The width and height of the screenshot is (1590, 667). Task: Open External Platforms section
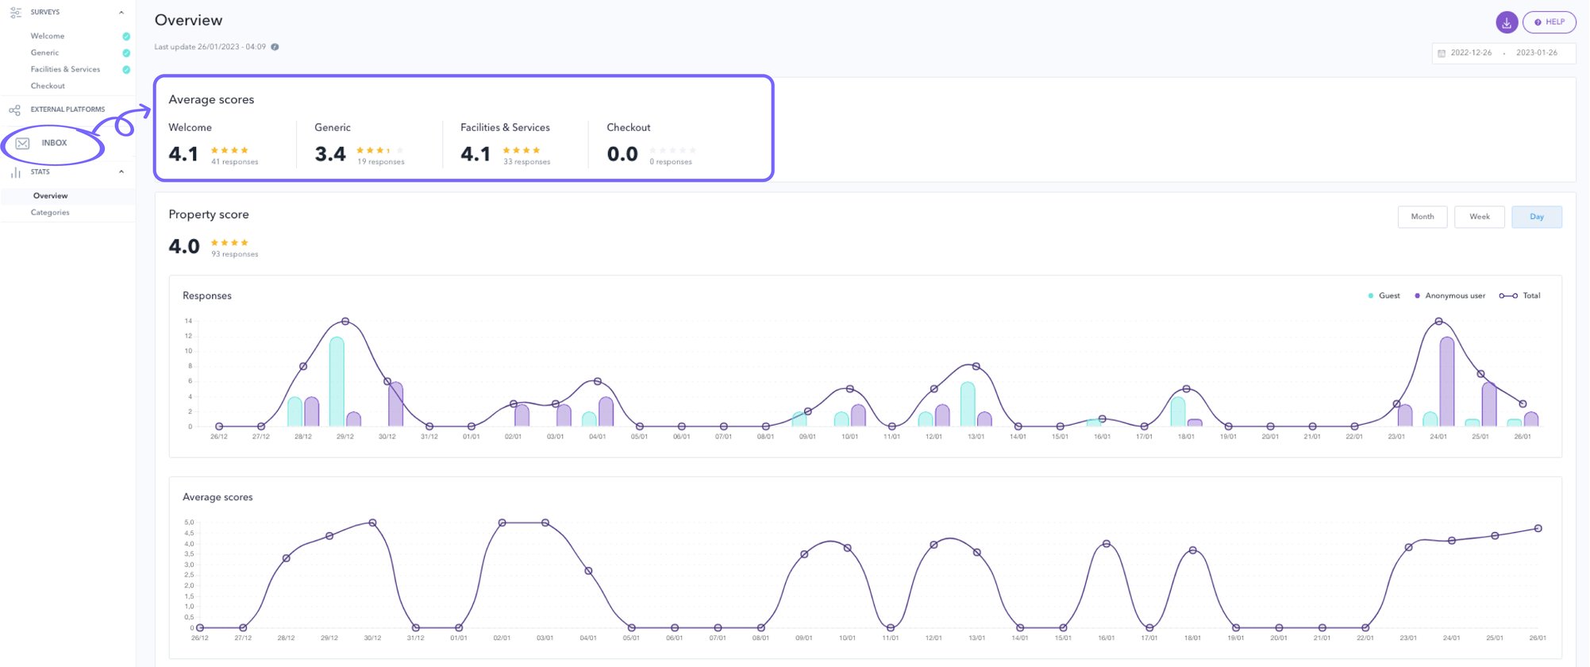click(67, 110)
